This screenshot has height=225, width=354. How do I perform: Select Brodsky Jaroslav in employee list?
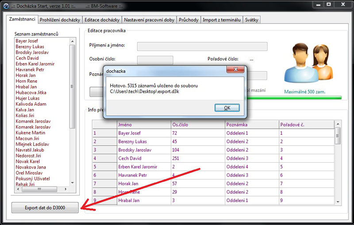(32, 52)
